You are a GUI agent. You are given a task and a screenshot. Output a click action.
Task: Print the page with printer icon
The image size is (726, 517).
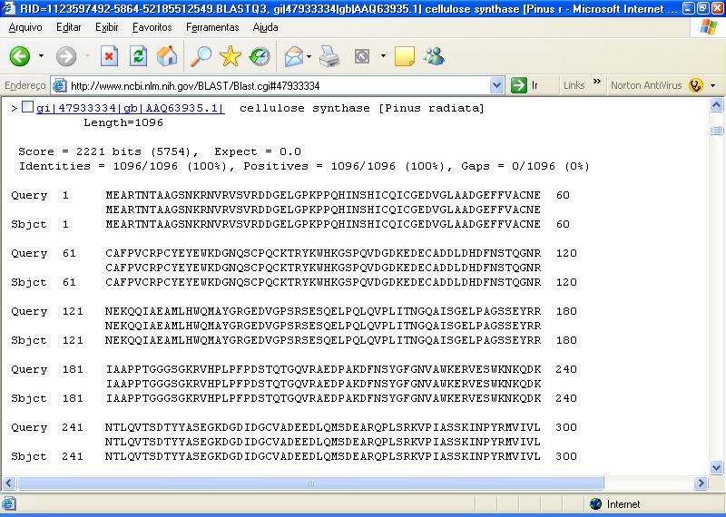point(329,56)
